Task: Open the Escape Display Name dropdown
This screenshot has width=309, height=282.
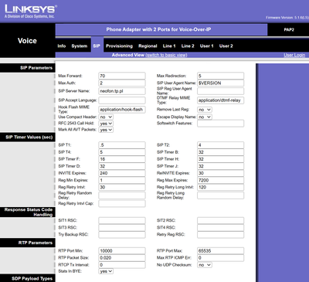Action: point(205,117)
